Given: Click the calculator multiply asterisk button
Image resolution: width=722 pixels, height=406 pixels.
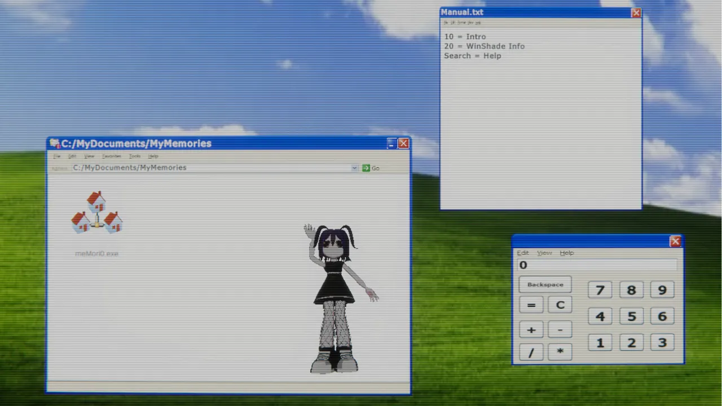Looking at the screenshot, I should pos(560,352).
